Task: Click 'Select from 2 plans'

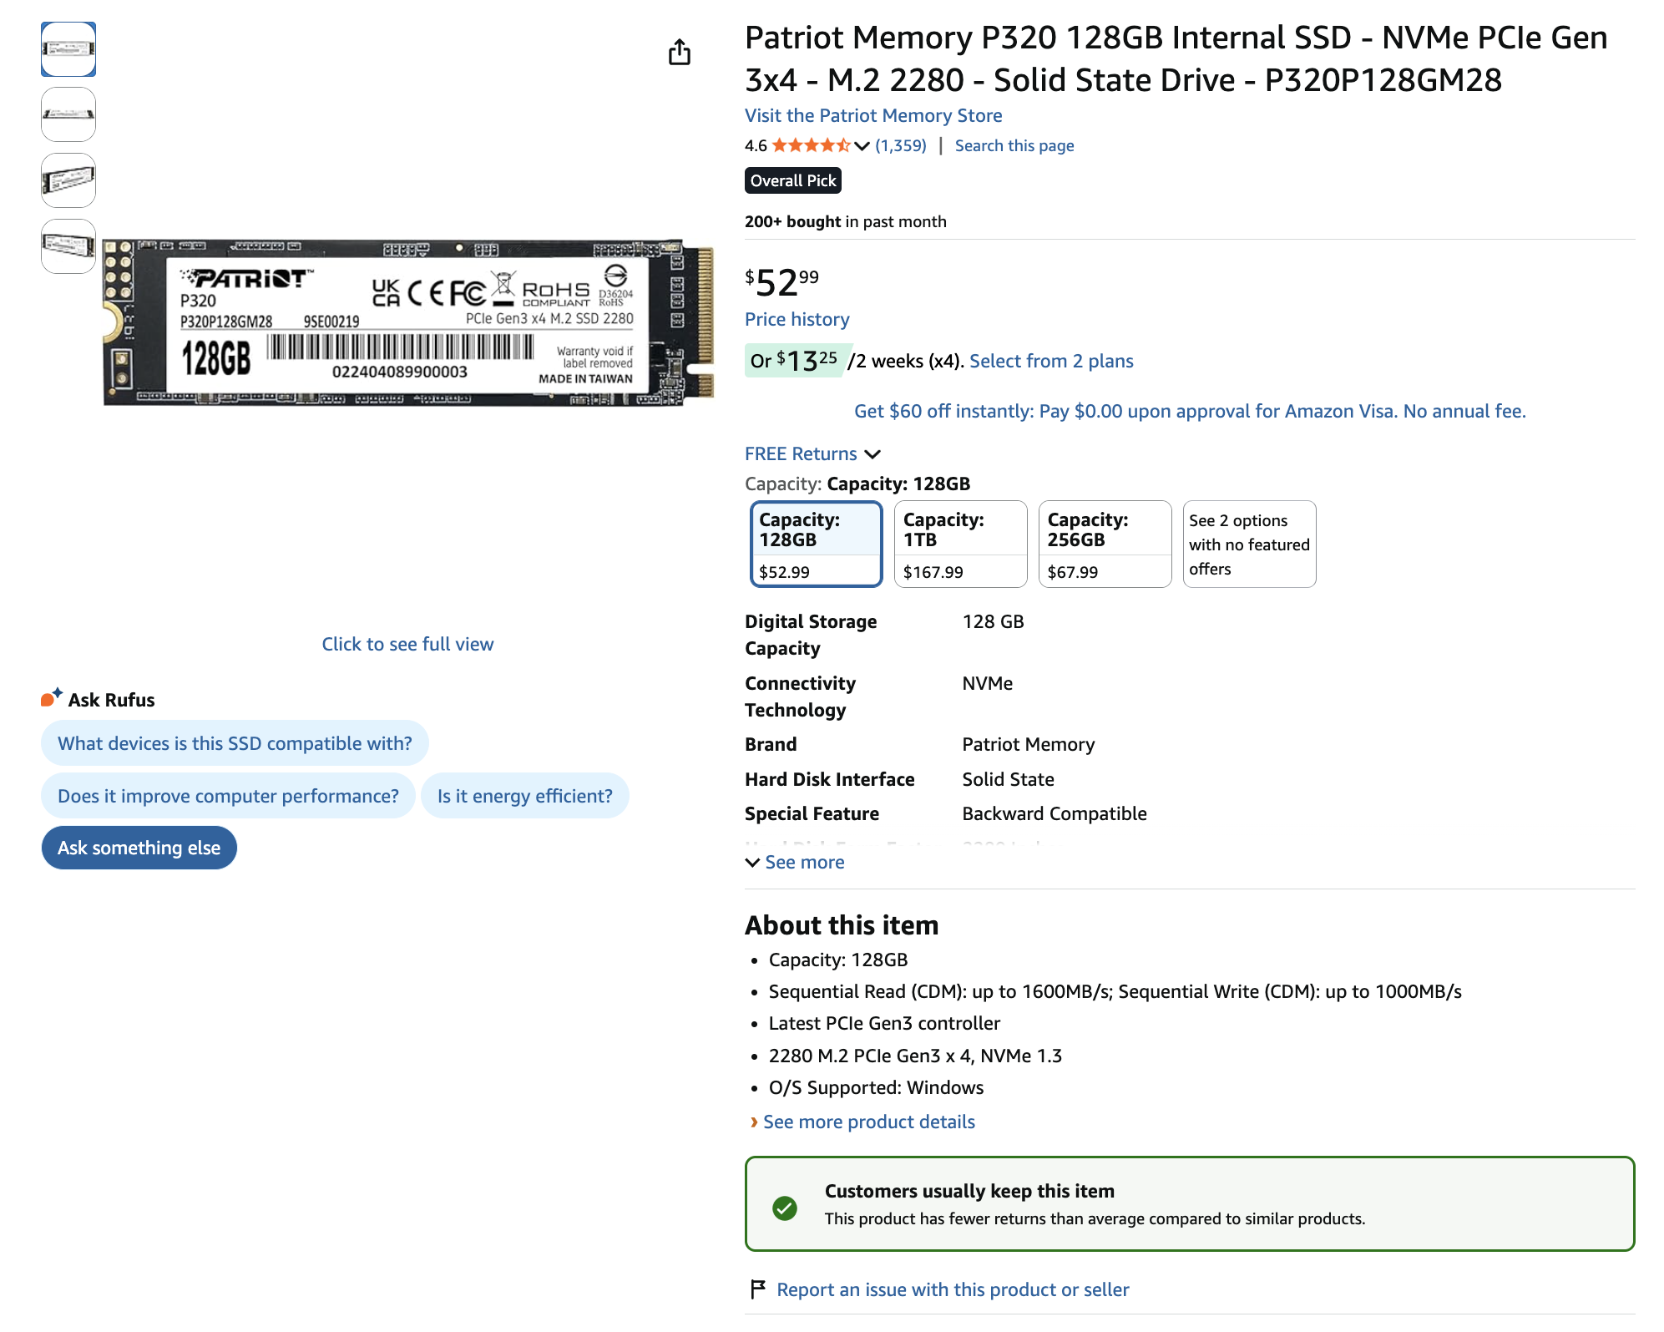Action: pos(1052,361)
